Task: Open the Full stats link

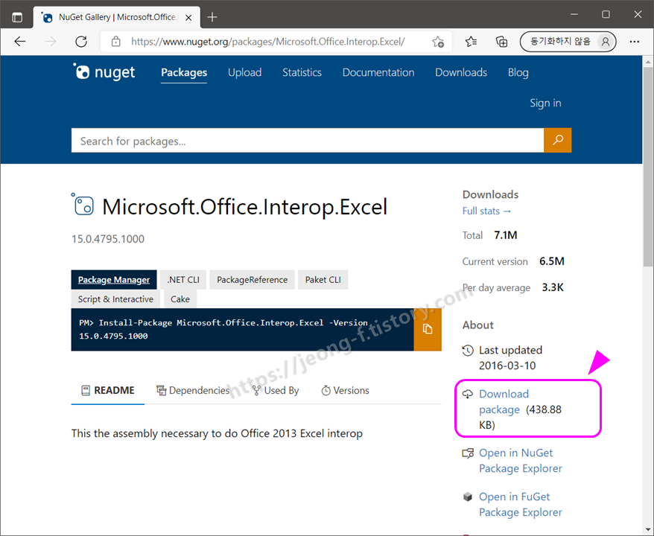Action: pyautogui.click(x=486, y=211)
